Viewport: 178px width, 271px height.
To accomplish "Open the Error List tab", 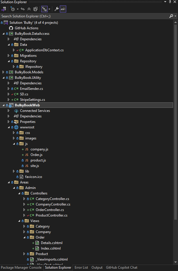I will coord(81,268).
